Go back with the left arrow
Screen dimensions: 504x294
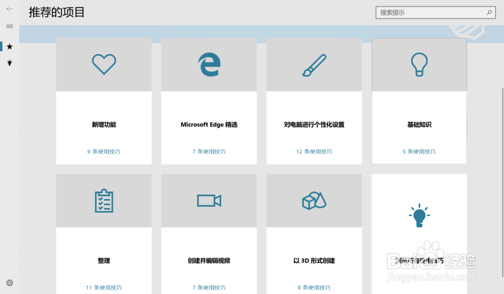(10, 9)
